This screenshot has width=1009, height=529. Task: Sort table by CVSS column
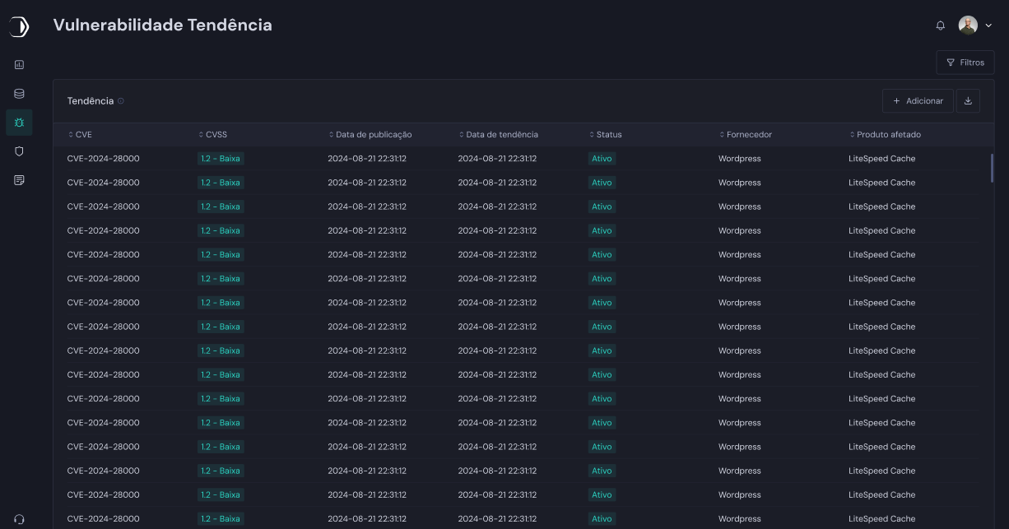212,135
